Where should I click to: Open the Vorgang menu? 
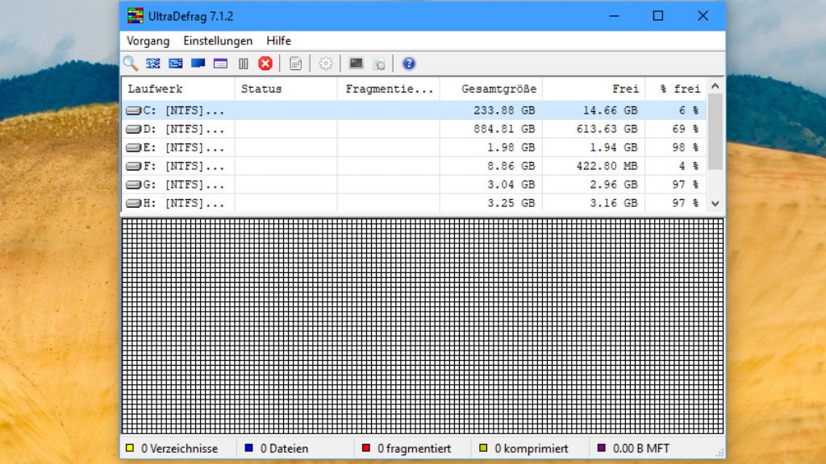(147, 40)
